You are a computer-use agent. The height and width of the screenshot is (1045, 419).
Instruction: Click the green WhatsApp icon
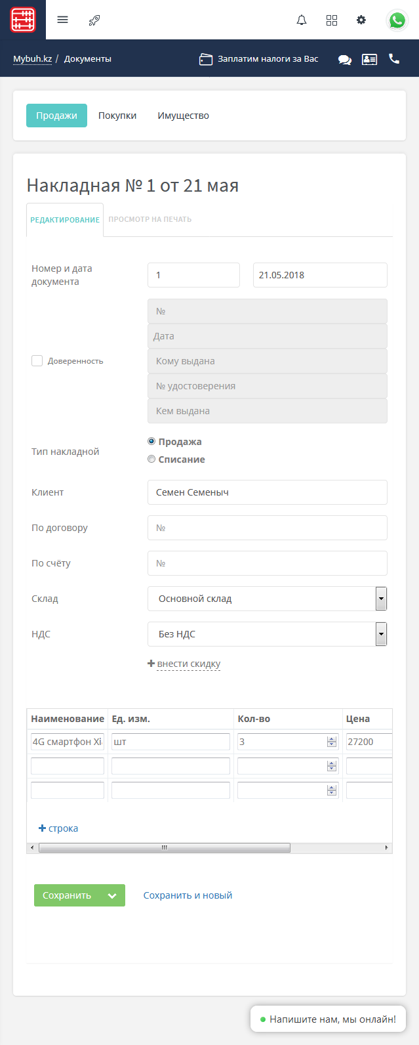397,20
